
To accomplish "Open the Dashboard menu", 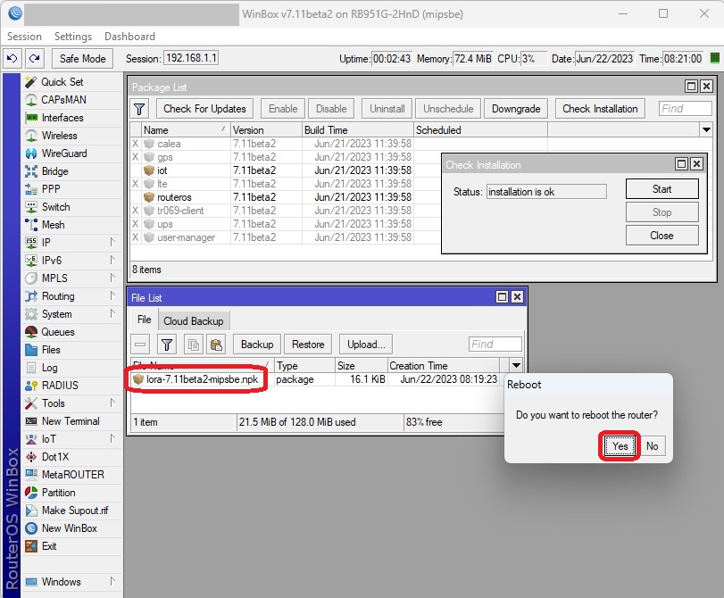I will (129, 37).
